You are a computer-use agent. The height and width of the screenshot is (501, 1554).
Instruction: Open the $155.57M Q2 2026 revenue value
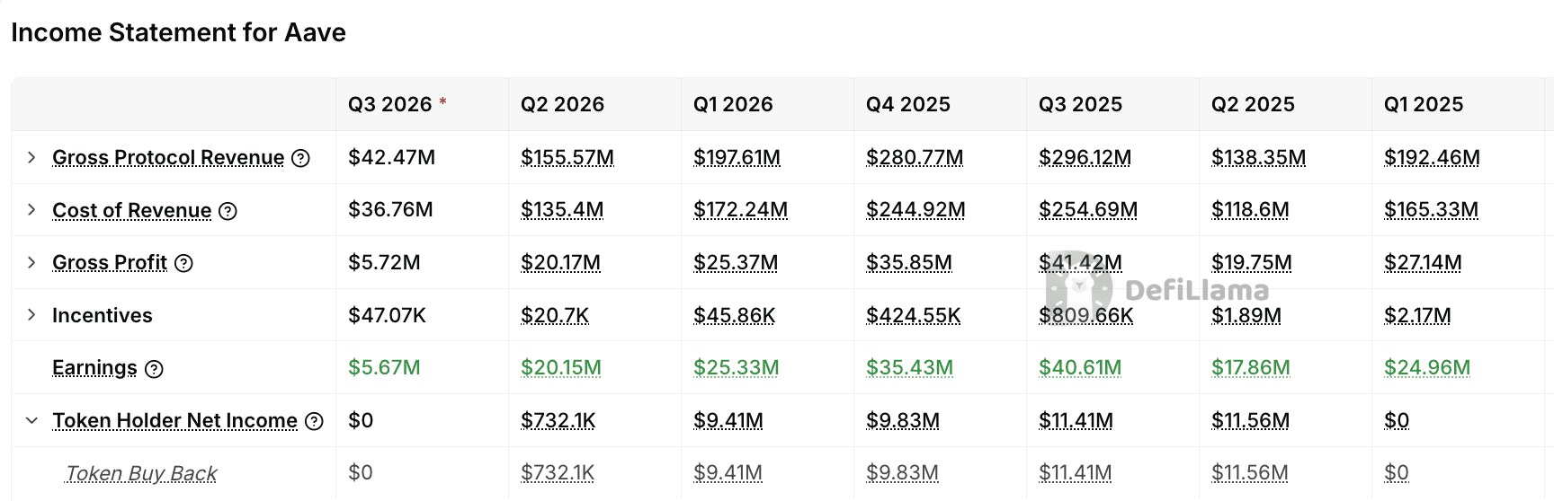point(567,157)
